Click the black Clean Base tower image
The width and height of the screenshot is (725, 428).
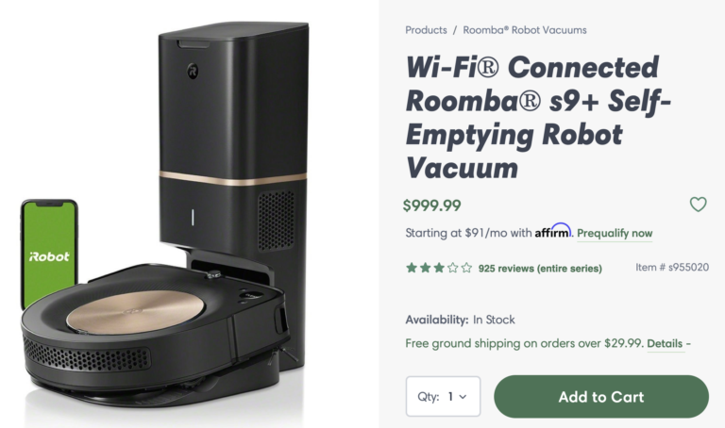pos(231,141)
